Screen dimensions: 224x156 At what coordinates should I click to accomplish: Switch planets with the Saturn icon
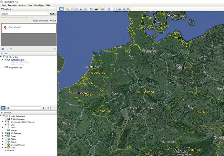(102, 9)
